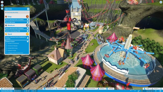Collapse the Build a Coaster objective
Screen dimensions: 163x92
click(x=6, y=41)
